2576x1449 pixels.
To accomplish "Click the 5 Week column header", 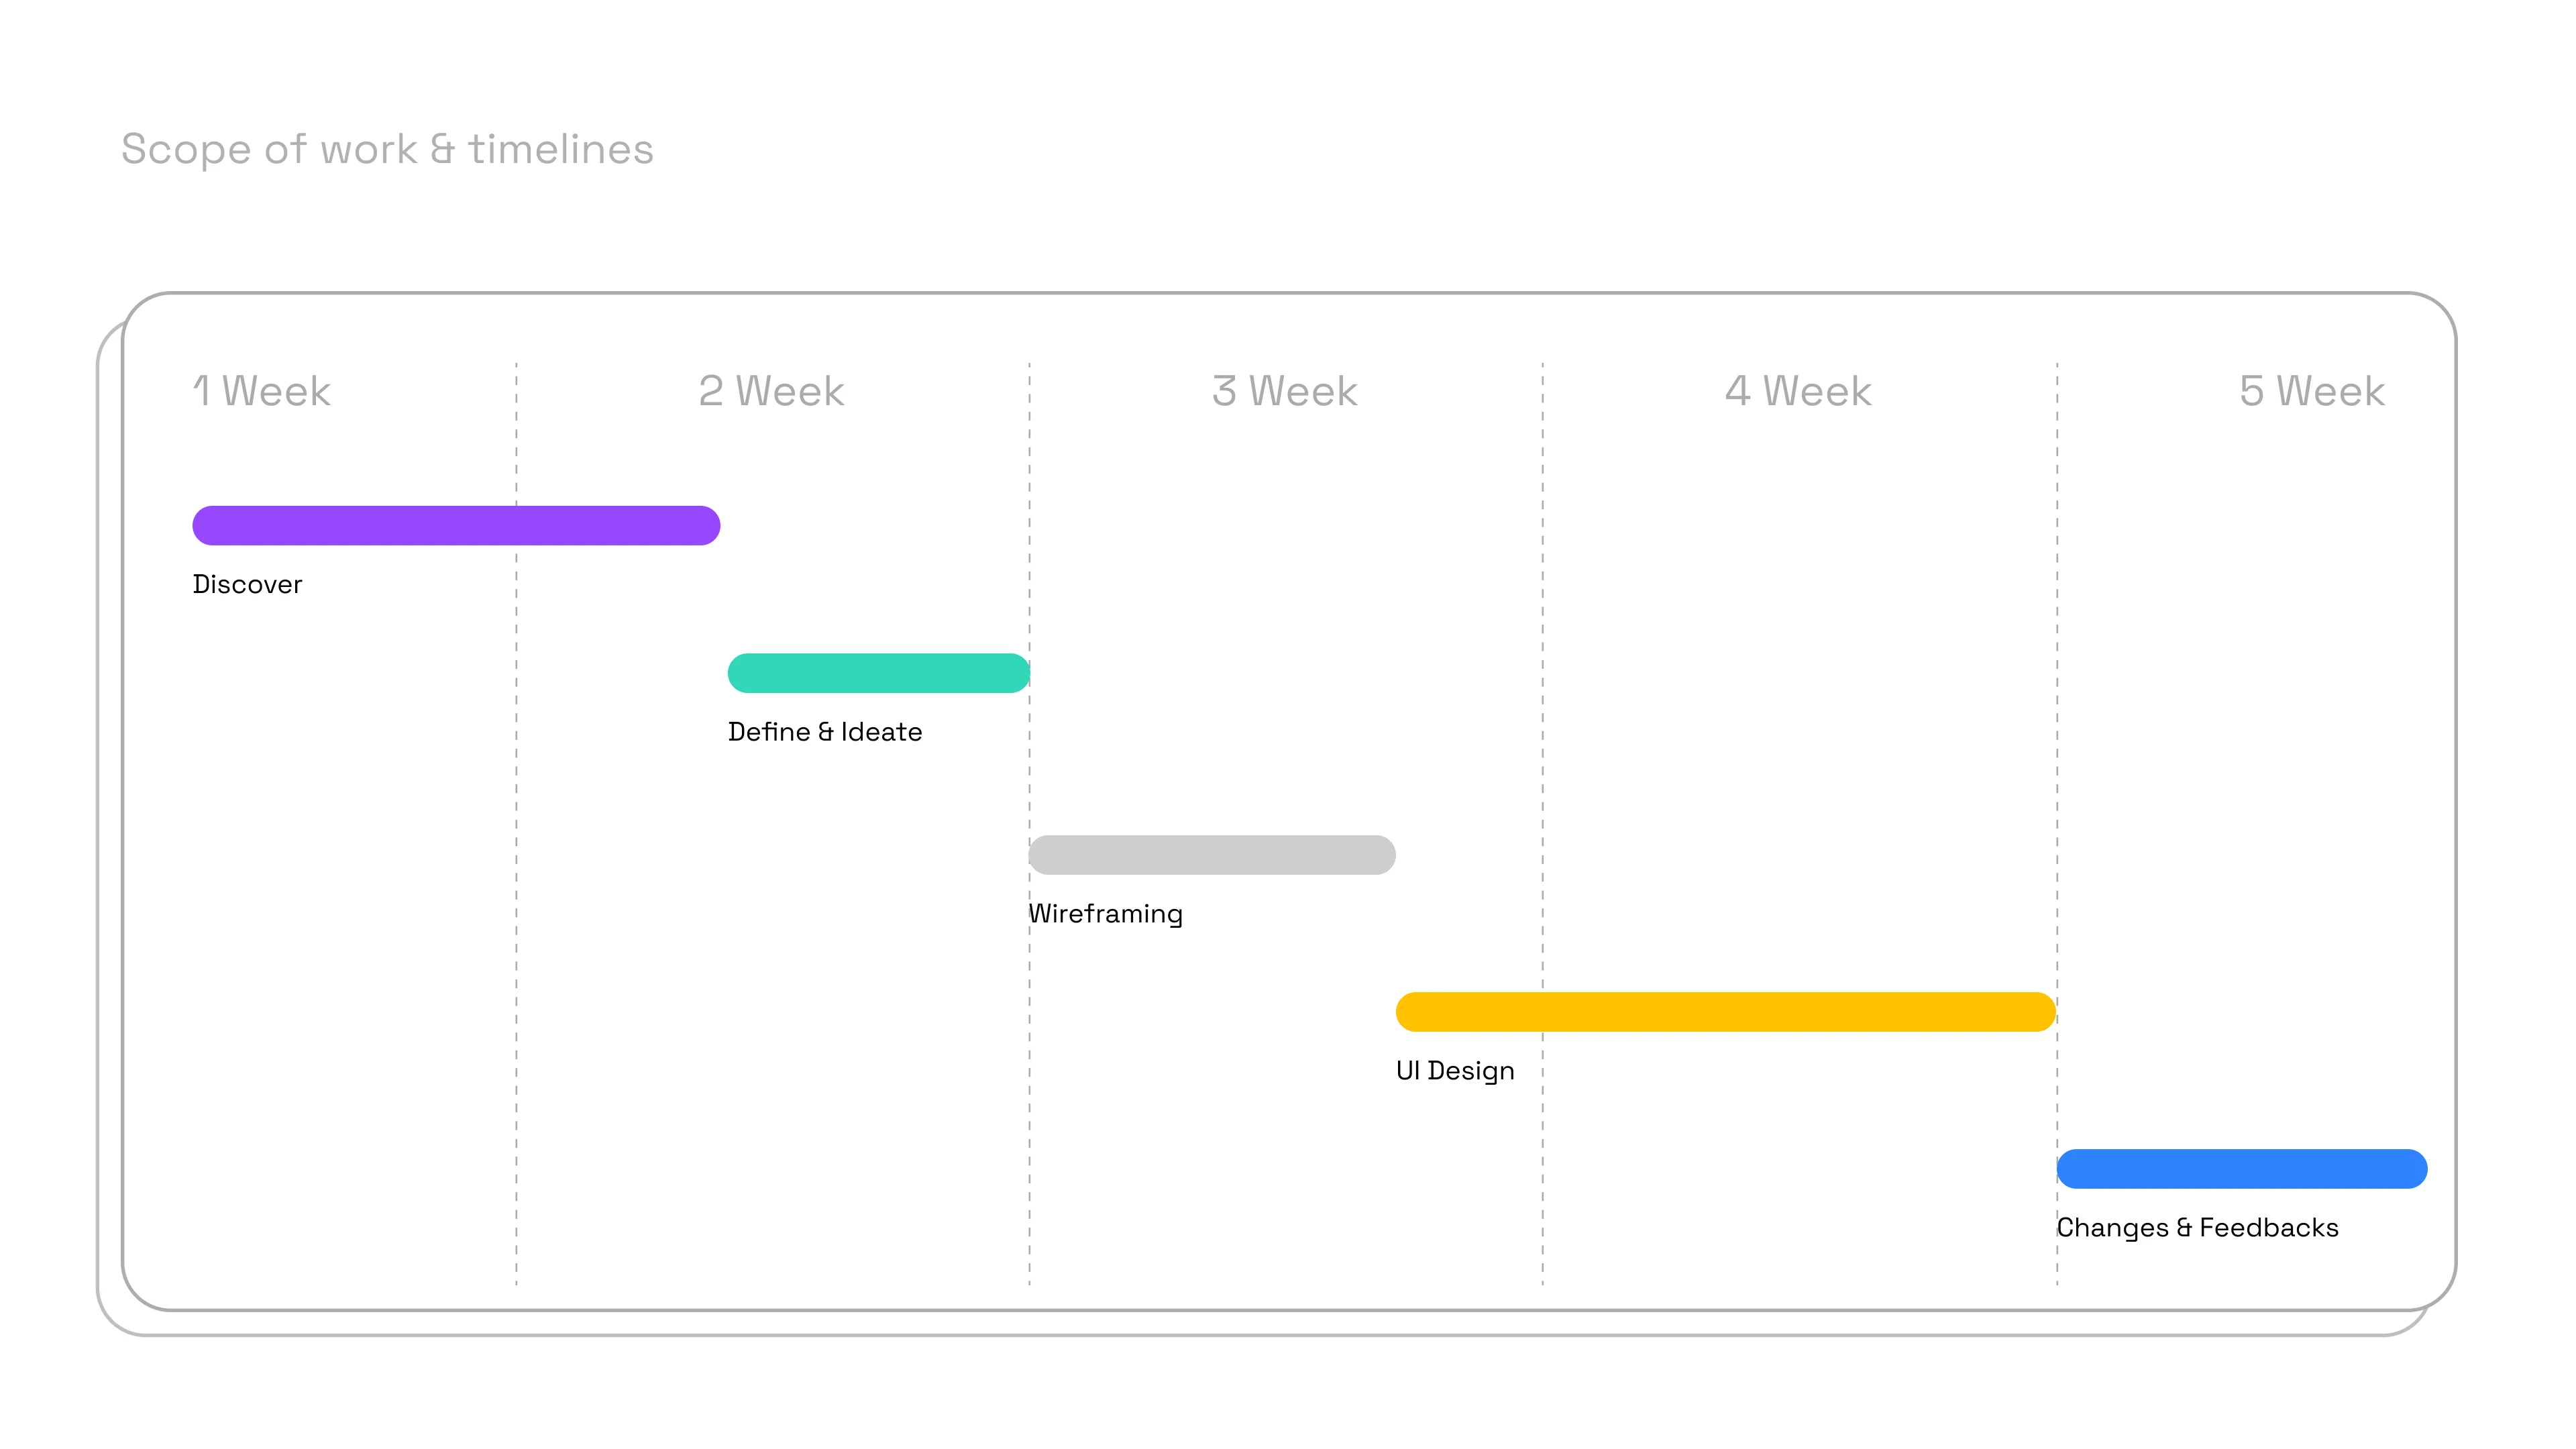I will coord(2311,391).
